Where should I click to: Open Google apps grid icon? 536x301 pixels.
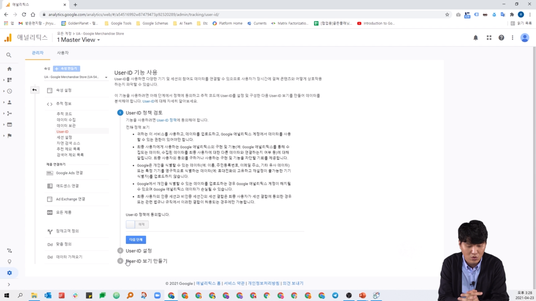(489, 38)
